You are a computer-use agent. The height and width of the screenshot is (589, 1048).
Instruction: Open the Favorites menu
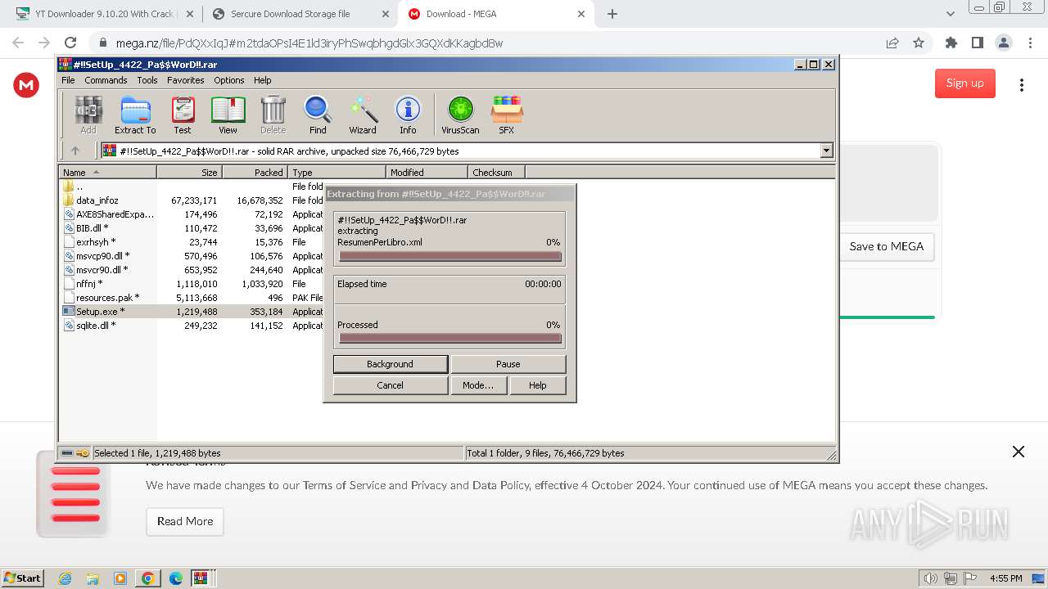[186, 80]
